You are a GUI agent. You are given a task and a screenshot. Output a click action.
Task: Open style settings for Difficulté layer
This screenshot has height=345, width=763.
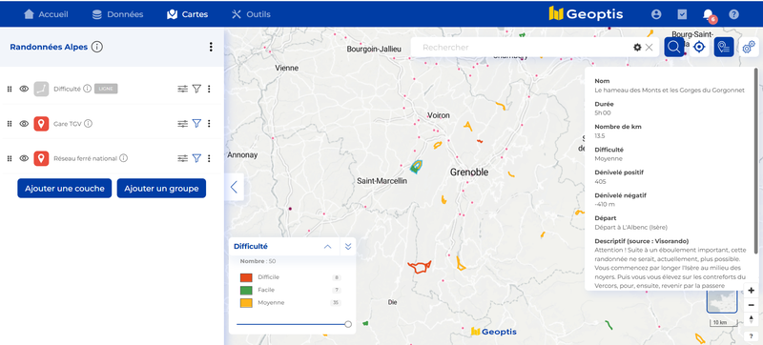point(182,89)
